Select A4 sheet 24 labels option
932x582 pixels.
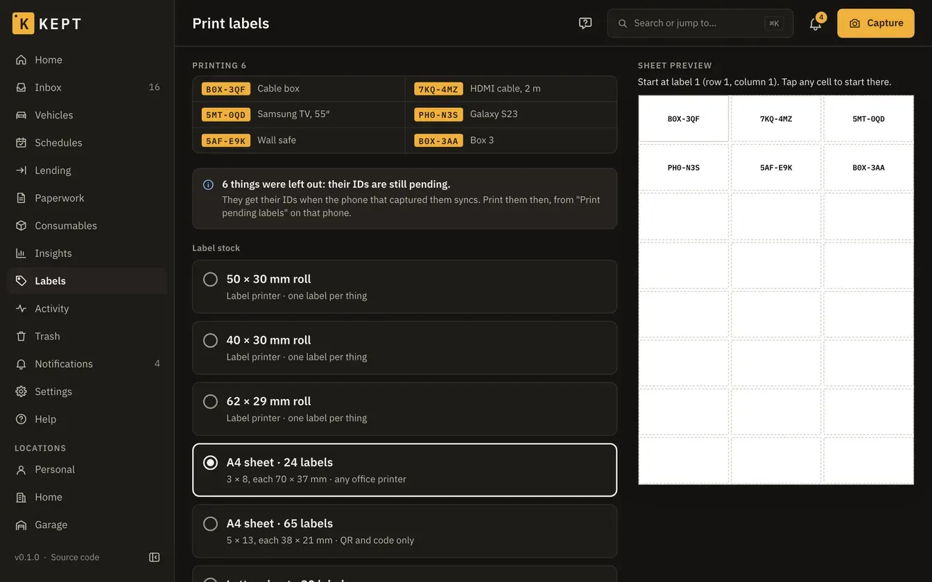(x=404, y=470)
